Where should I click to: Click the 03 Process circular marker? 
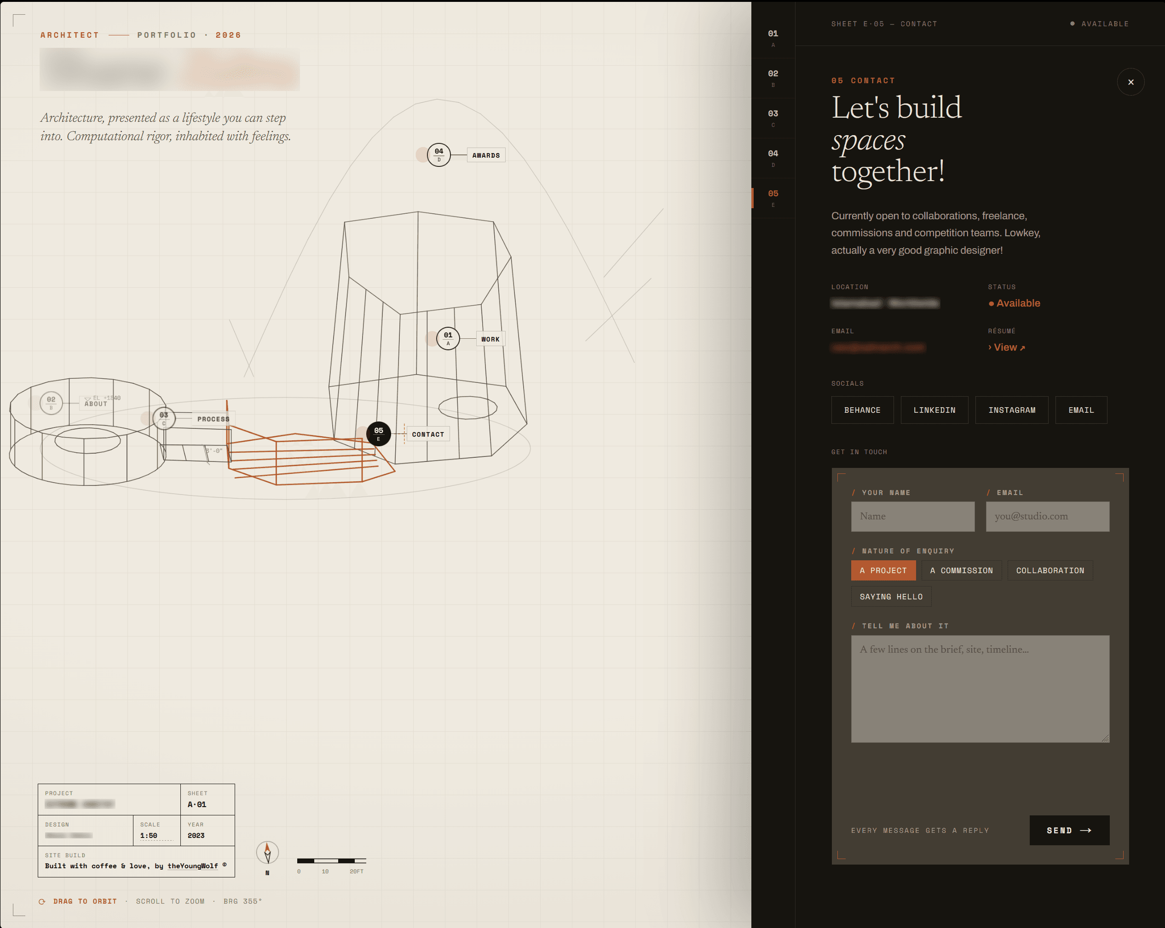164,418
